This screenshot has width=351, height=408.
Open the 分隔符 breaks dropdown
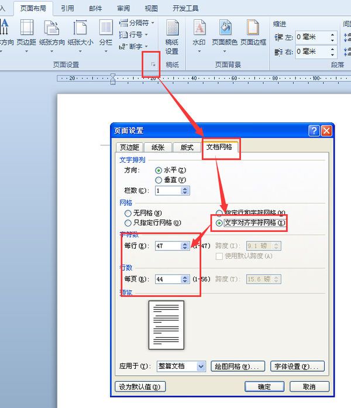click(x=137, y=23)
